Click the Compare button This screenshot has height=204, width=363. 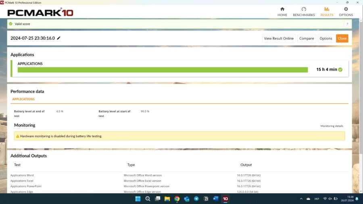tap(307, 38)
